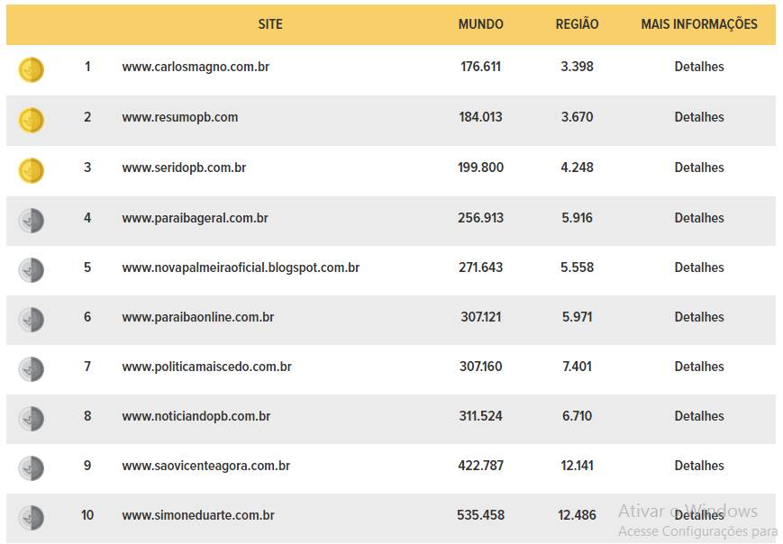Open Detalhes link for simoneduarte.com.br

698,514
